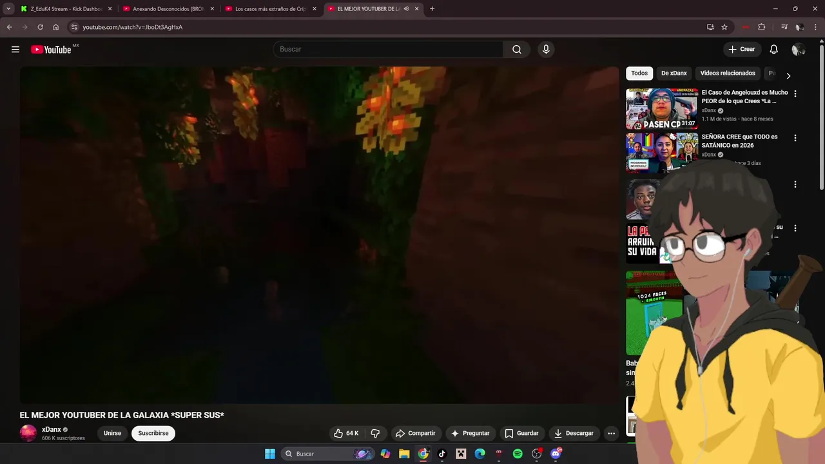Screen dimensions: 825x464
Task: Open tab search dropdown arrow
Action: tap(8, 9)
